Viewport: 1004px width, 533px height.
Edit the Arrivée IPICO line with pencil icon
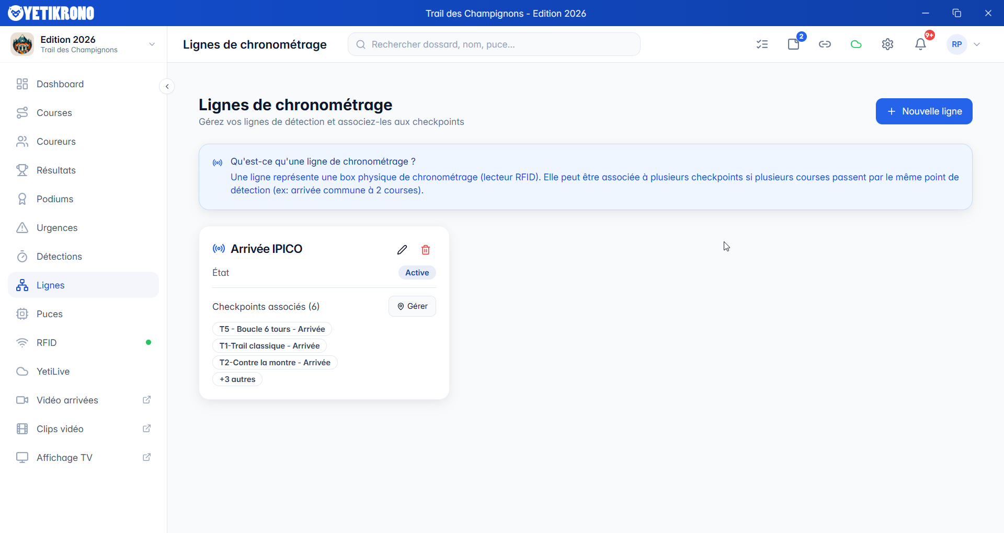402,249
